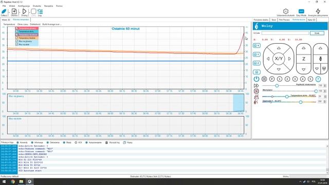The width and height of the screenshot is (329, 185).
Task: Fast extrude with double down arrow
Action: (324, 69)
